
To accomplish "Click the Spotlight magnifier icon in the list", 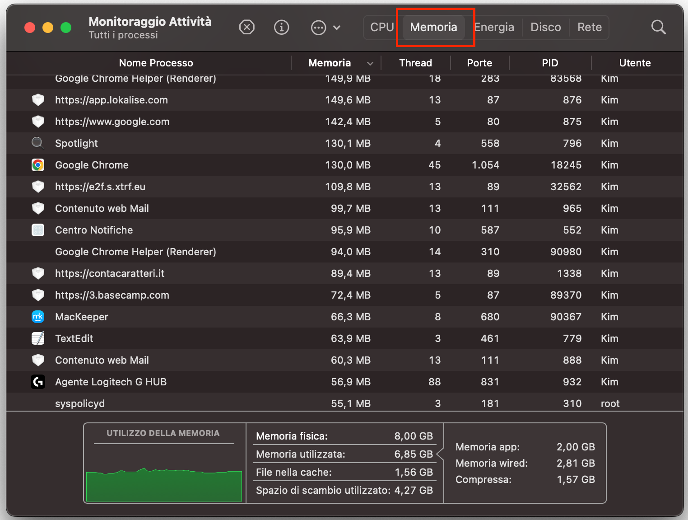I will tap(38, 143).
